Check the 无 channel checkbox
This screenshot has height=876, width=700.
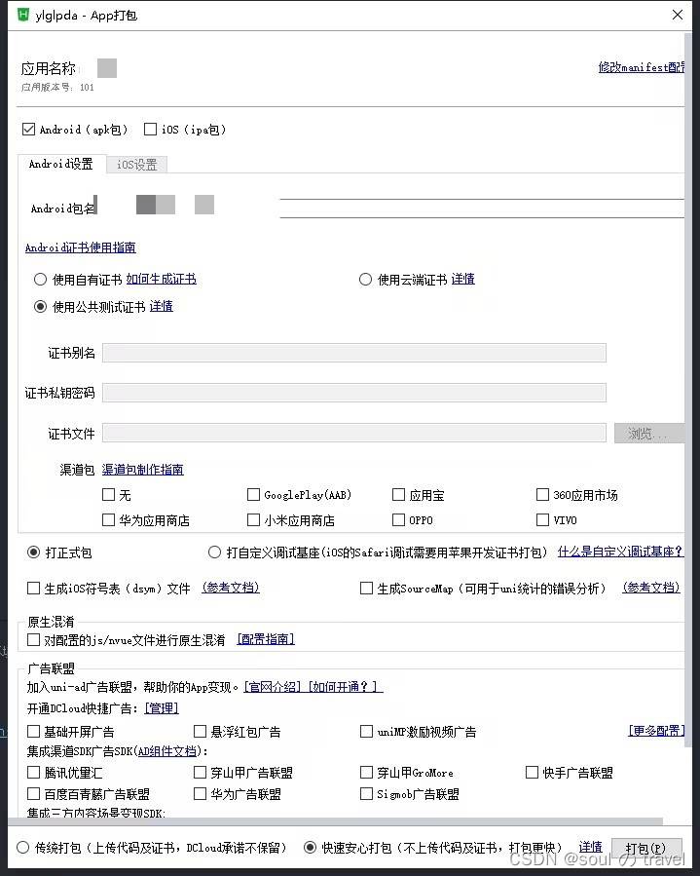coord(108,494)
